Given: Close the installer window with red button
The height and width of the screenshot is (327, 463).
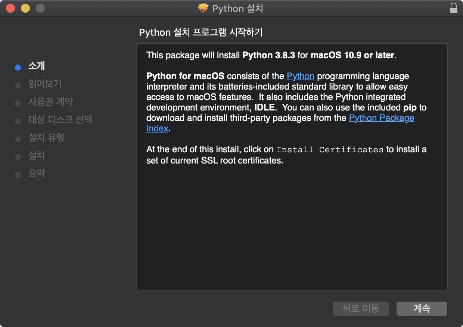Looking at the screenshot, I should [x=10, y=8].
